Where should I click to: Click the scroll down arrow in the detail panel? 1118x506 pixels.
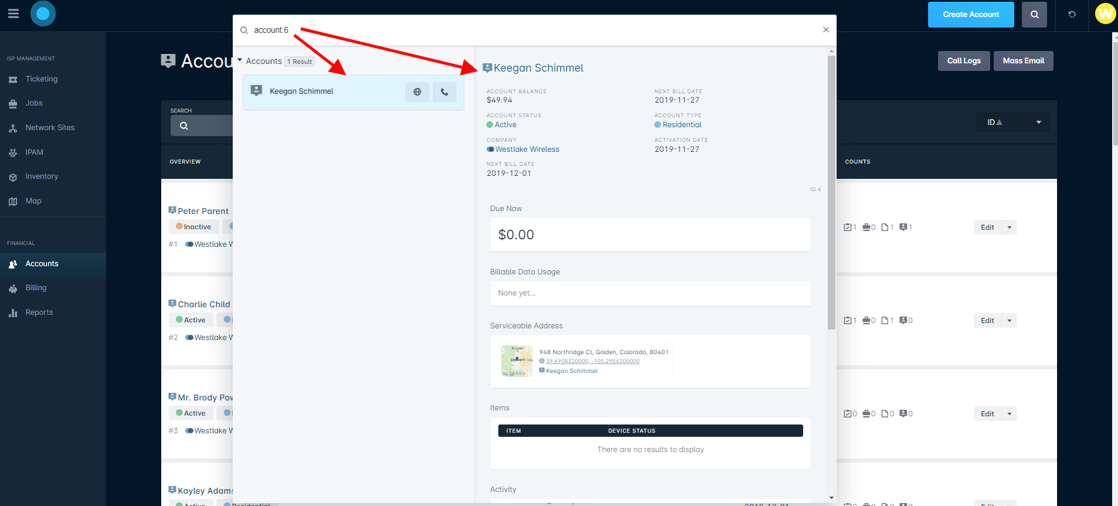(831, 498)
